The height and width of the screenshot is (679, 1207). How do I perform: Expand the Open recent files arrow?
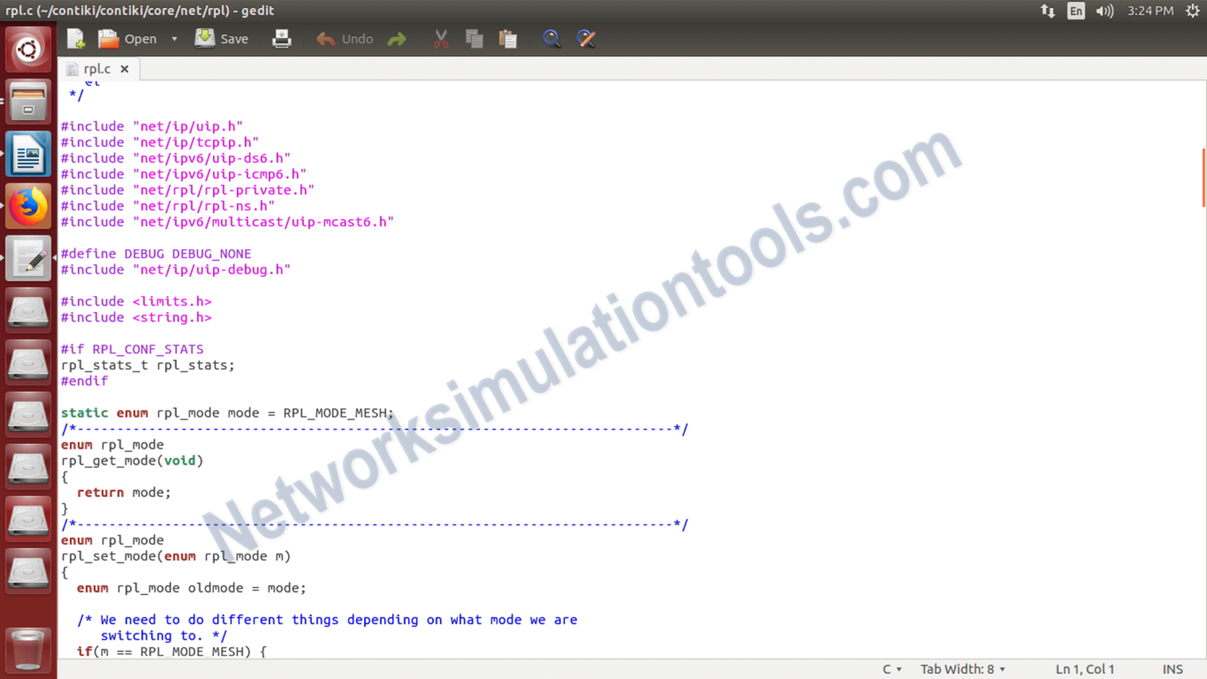tap(174, 39)
